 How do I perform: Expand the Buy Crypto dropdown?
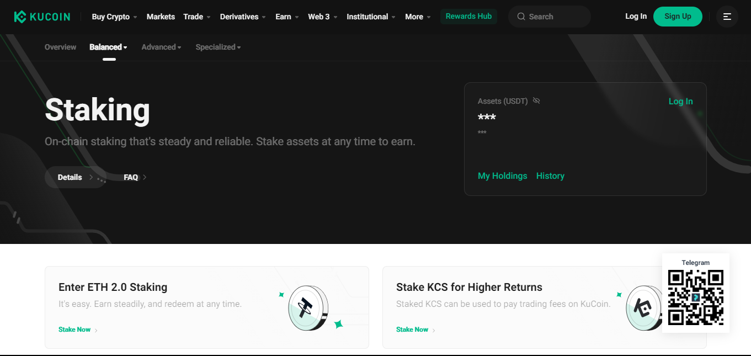115,17
